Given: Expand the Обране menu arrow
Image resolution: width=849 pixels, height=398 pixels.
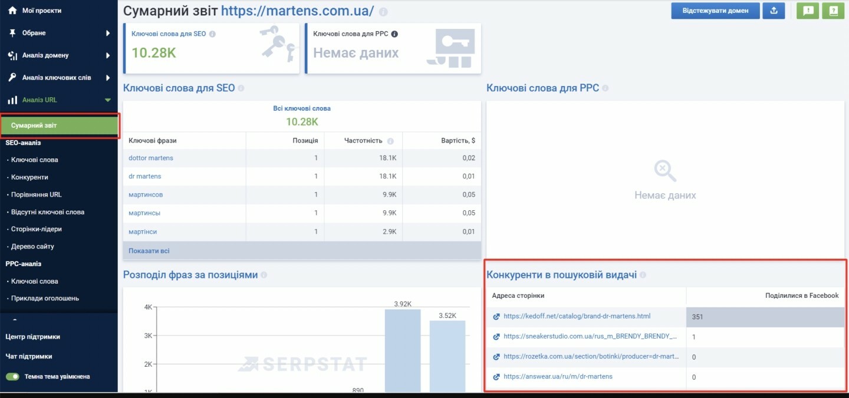Looking at the screenshot, I should [x=108, y=33].
